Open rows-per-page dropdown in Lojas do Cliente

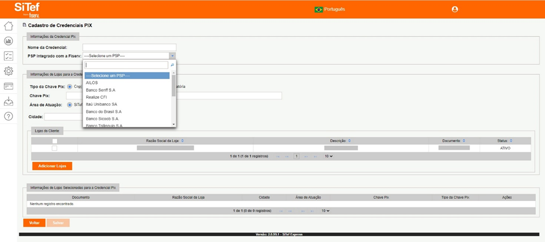(x=328, y=156)
